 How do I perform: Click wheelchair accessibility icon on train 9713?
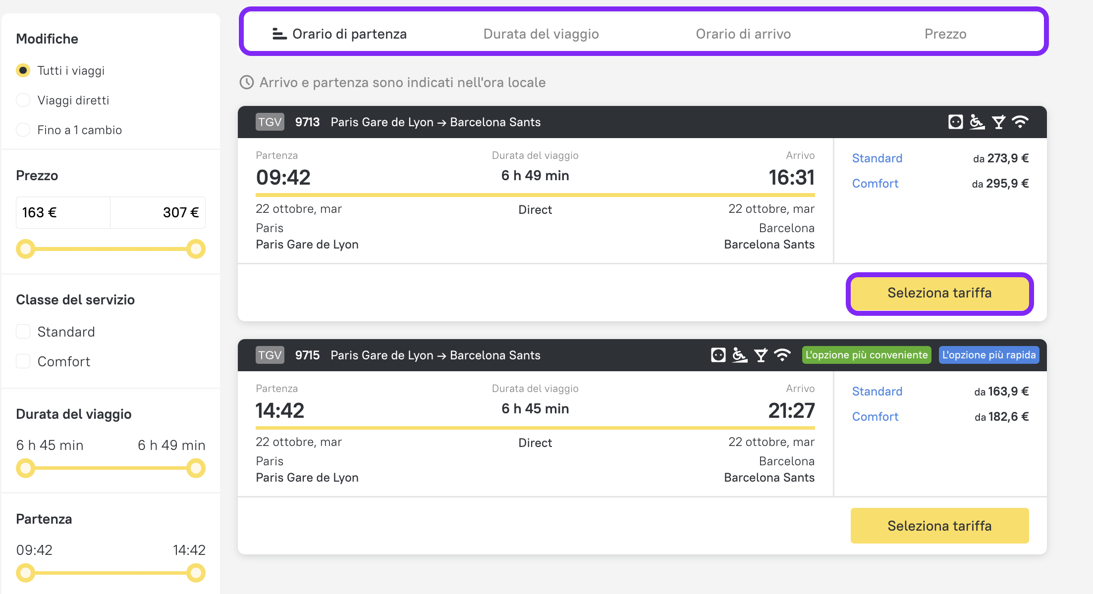coord(977,122)
